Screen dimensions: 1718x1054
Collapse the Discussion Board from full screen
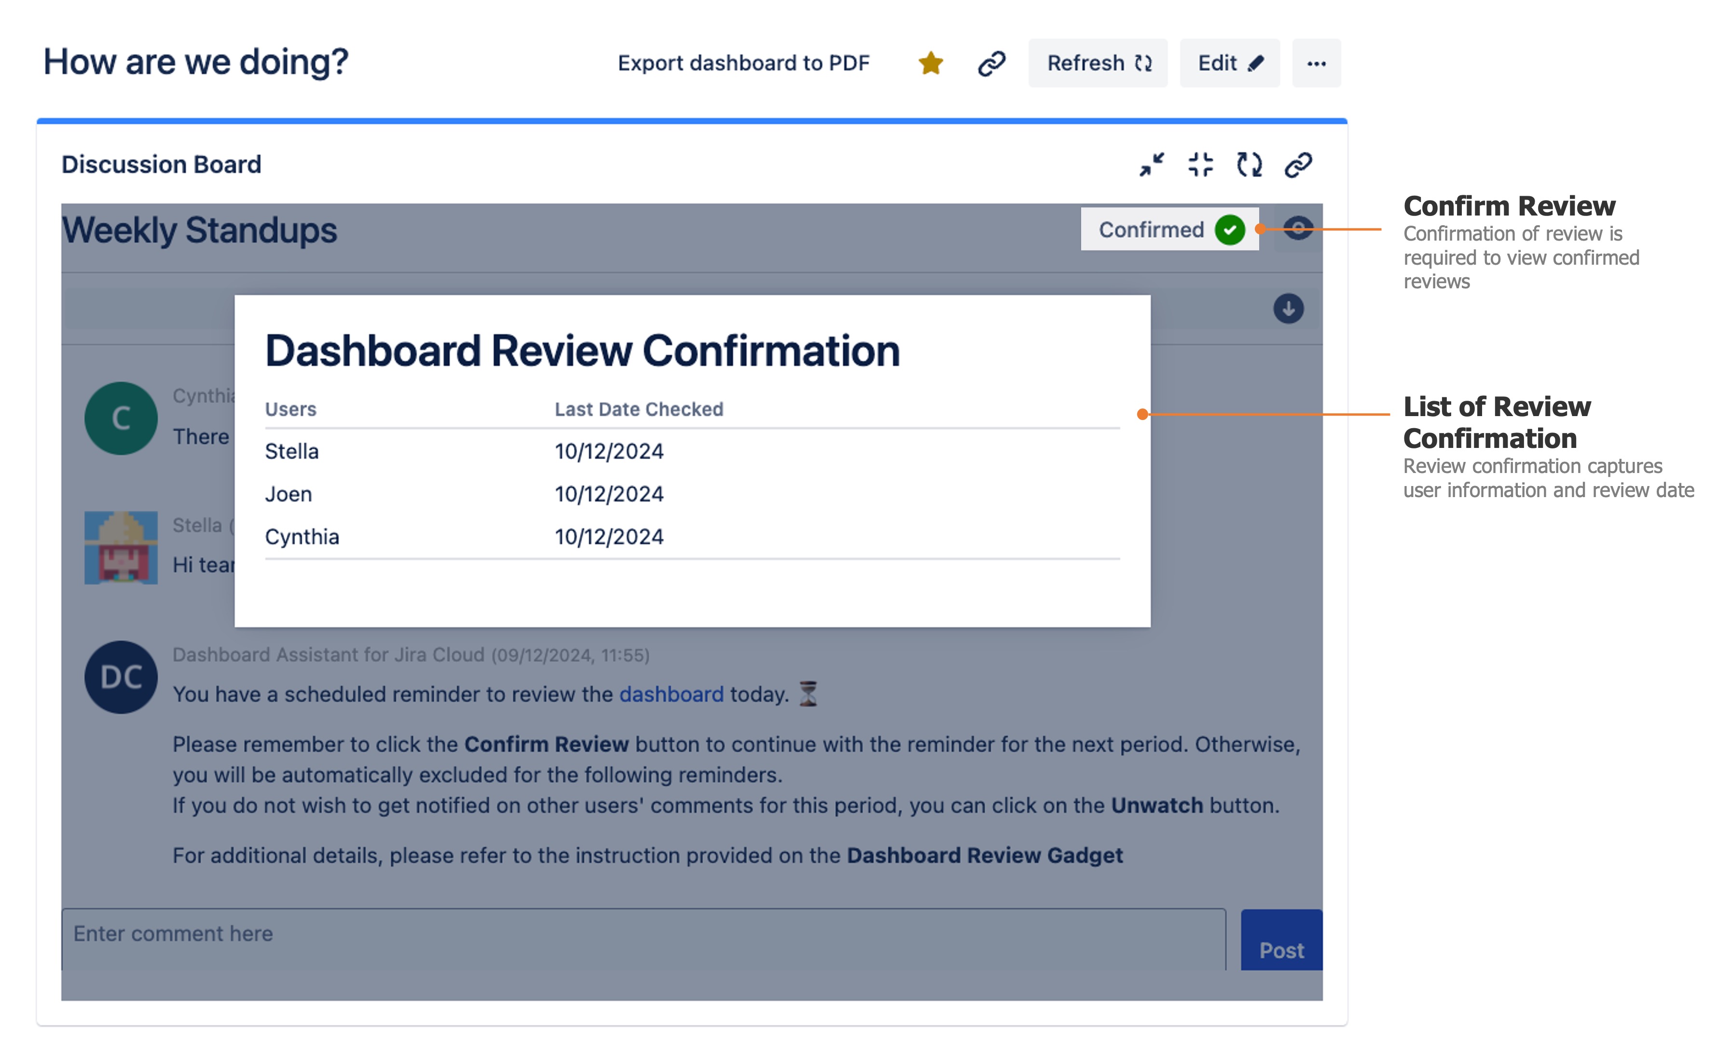[1200, 165]
